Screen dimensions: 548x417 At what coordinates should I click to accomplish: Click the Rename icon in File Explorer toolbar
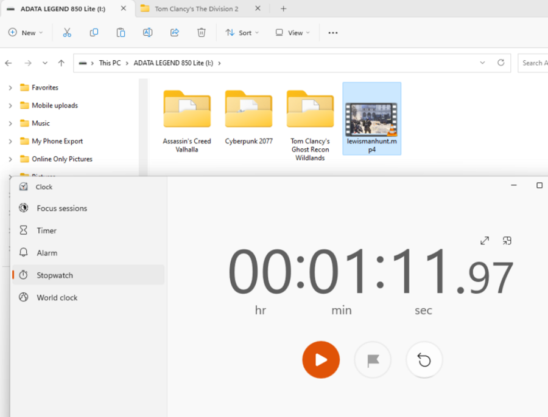pyautogui.click(x=148, y=33)
